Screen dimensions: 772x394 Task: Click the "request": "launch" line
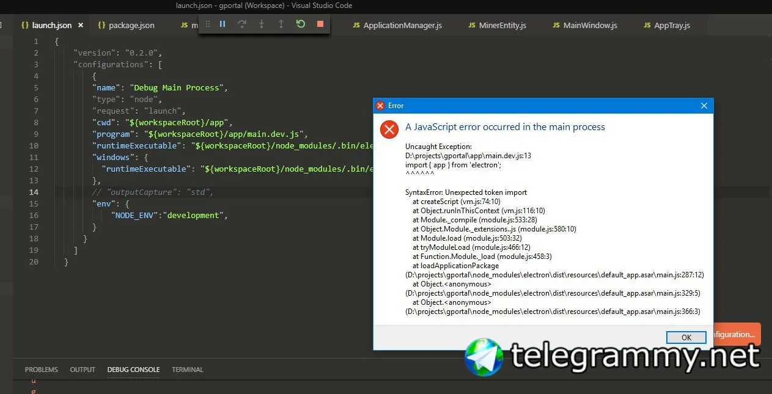click(x=138, y=111)
